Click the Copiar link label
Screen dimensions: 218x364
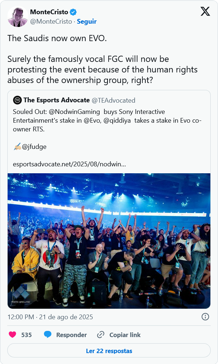125,335
